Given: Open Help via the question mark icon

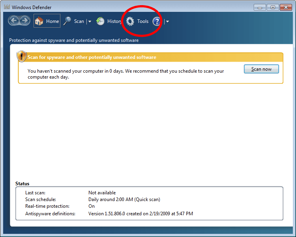Looking at the screenshot, I should (157, 21).
